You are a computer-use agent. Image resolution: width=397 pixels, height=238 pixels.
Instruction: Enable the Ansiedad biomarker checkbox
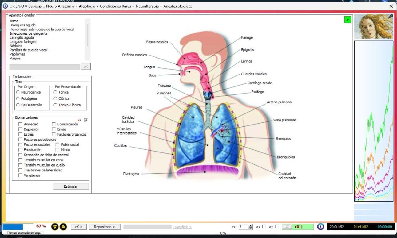click(x=20, y=124)
